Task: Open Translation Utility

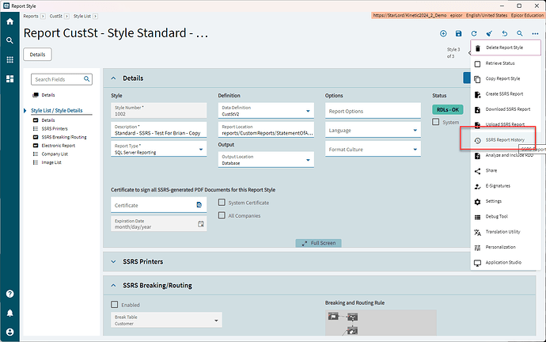Action: [x=506, y=232]
